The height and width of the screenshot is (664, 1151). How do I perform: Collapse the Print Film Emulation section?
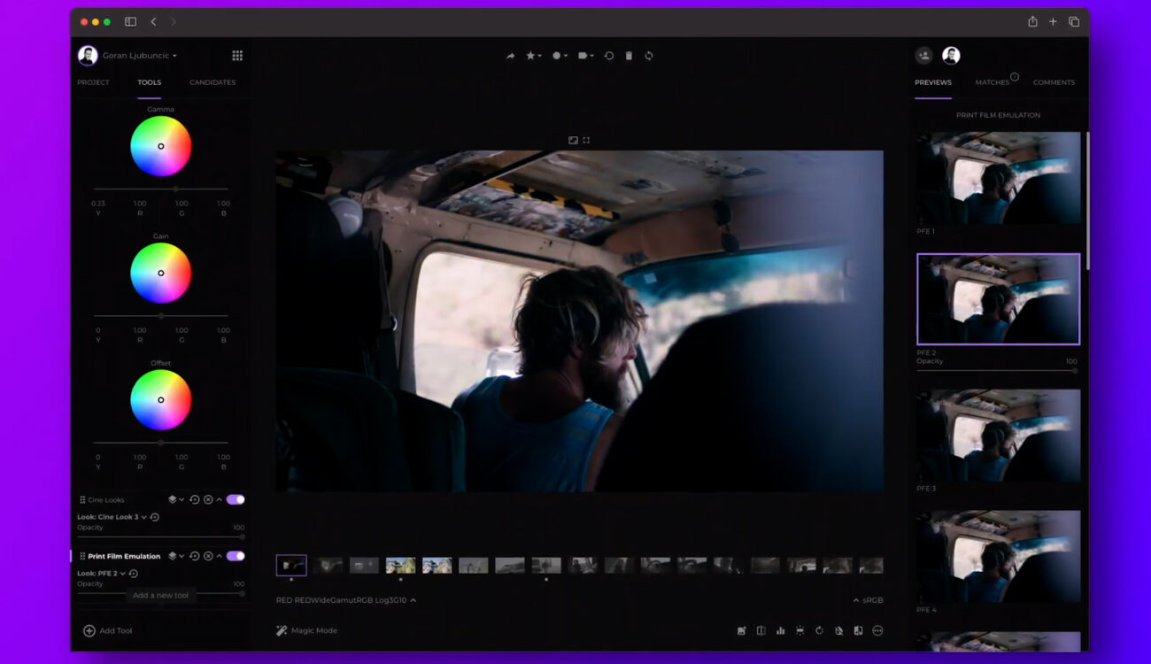coord(220,556)
